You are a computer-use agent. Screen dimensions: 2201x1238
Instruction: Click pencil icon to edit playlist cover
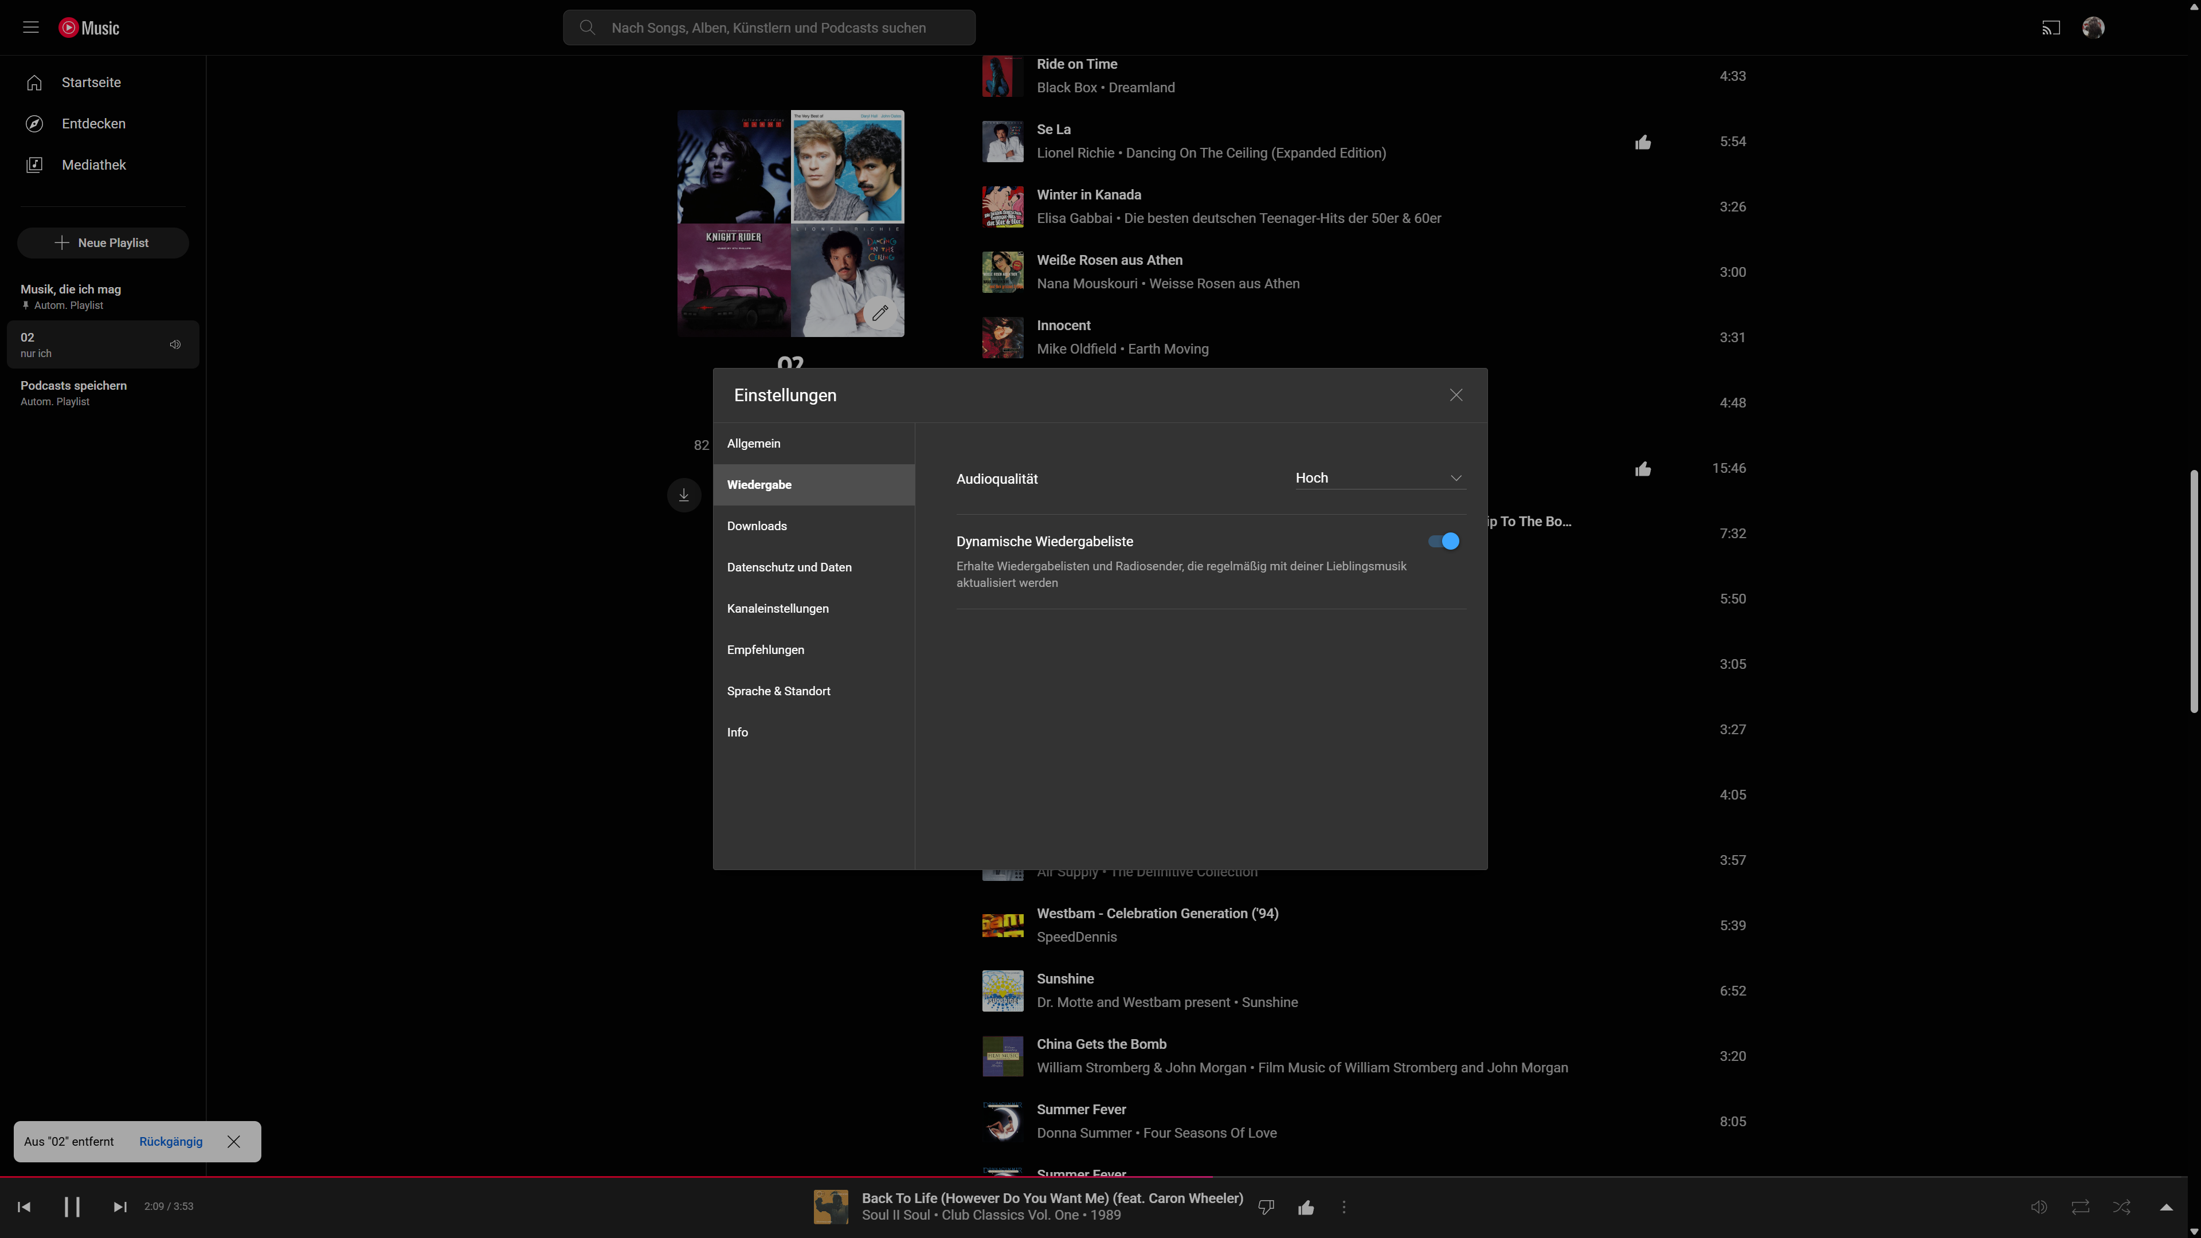pyautogui.click(x=880, y=313)
